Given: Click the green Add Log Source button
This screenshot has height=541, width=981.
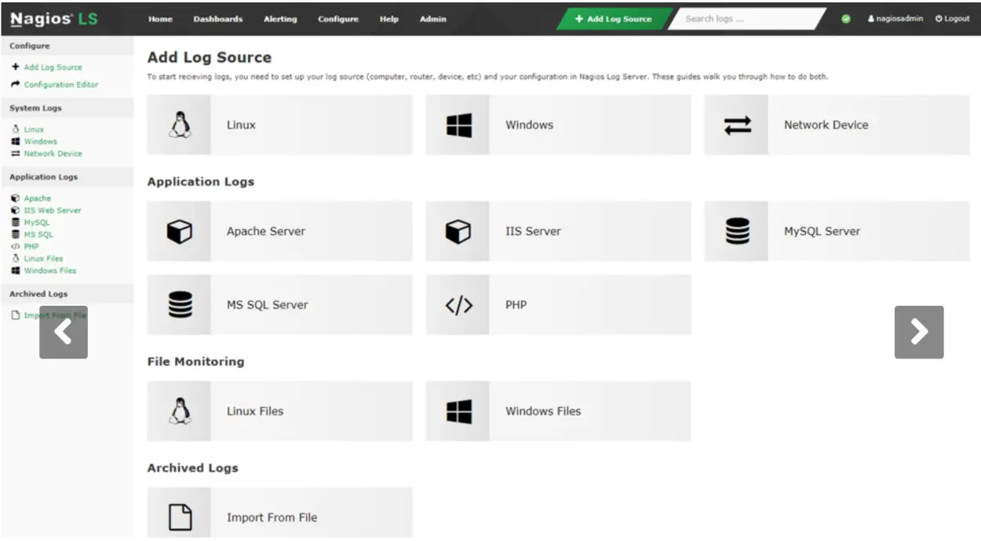Looking at the screenshot, I should click(614, 20).
